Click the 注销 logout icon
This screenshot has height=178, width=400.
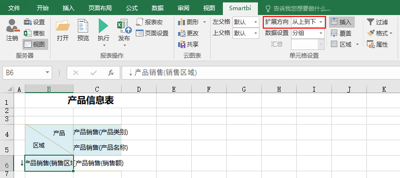(x=12, y=26)
